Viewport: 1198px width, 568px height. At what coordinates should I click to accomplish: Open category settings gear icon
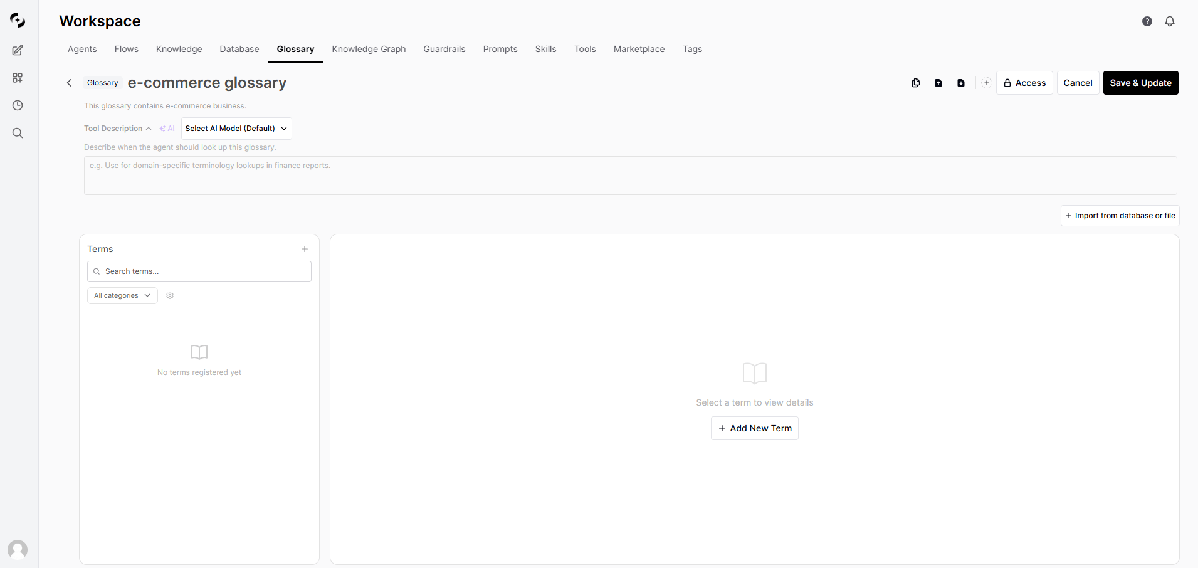[x=170, y=295]
